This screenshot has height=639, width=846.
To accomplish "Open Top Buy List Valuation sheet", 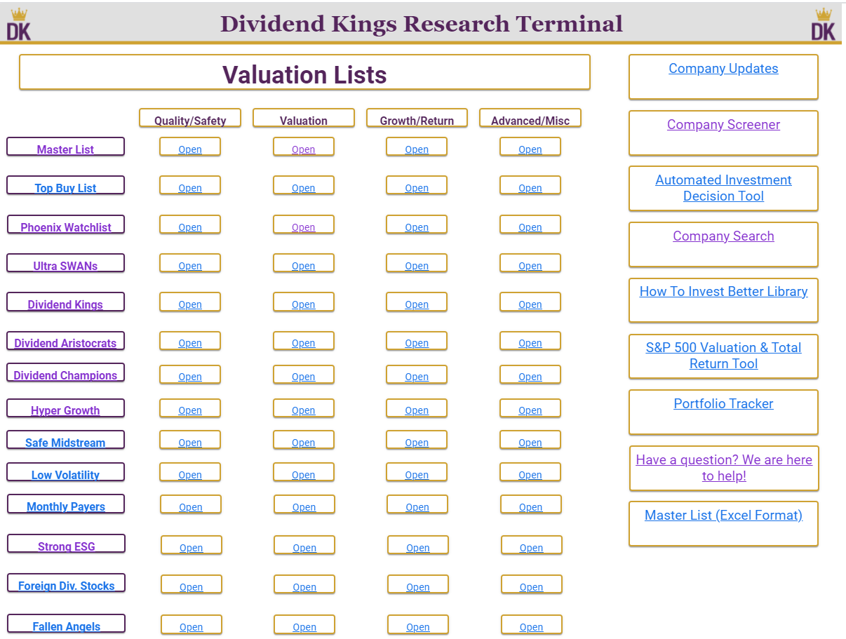I will tap(303, 188).
